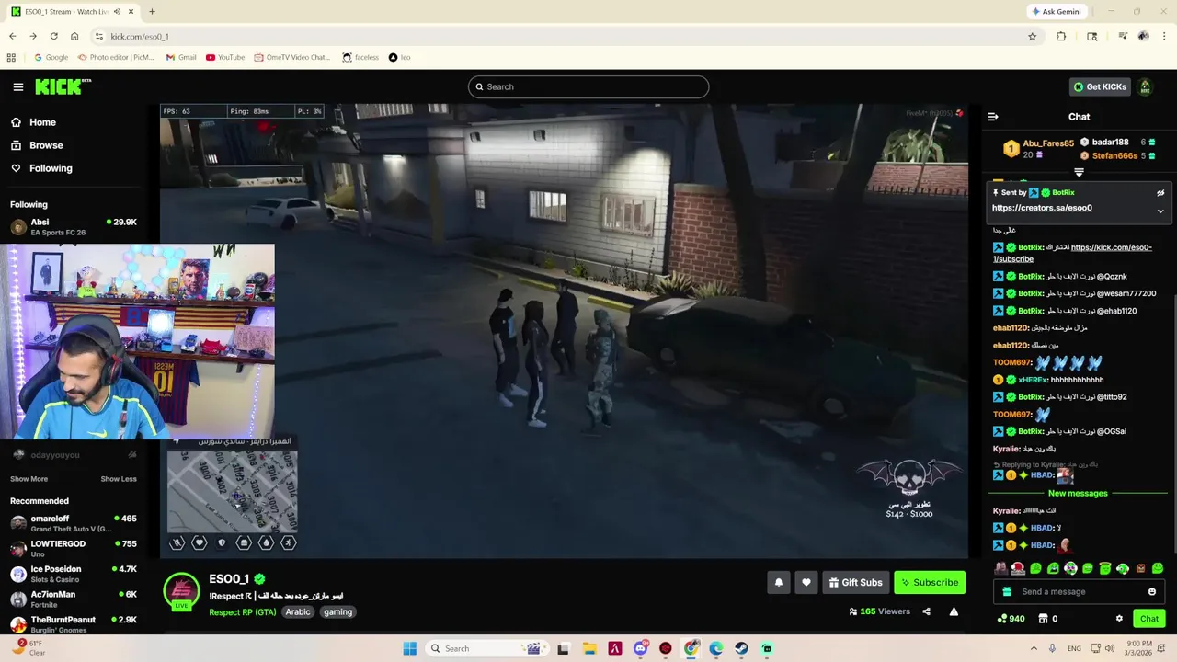This screenshot has width=1177, height=662.
Task: Send message with the Chat button
Action: coord(1149,619)
